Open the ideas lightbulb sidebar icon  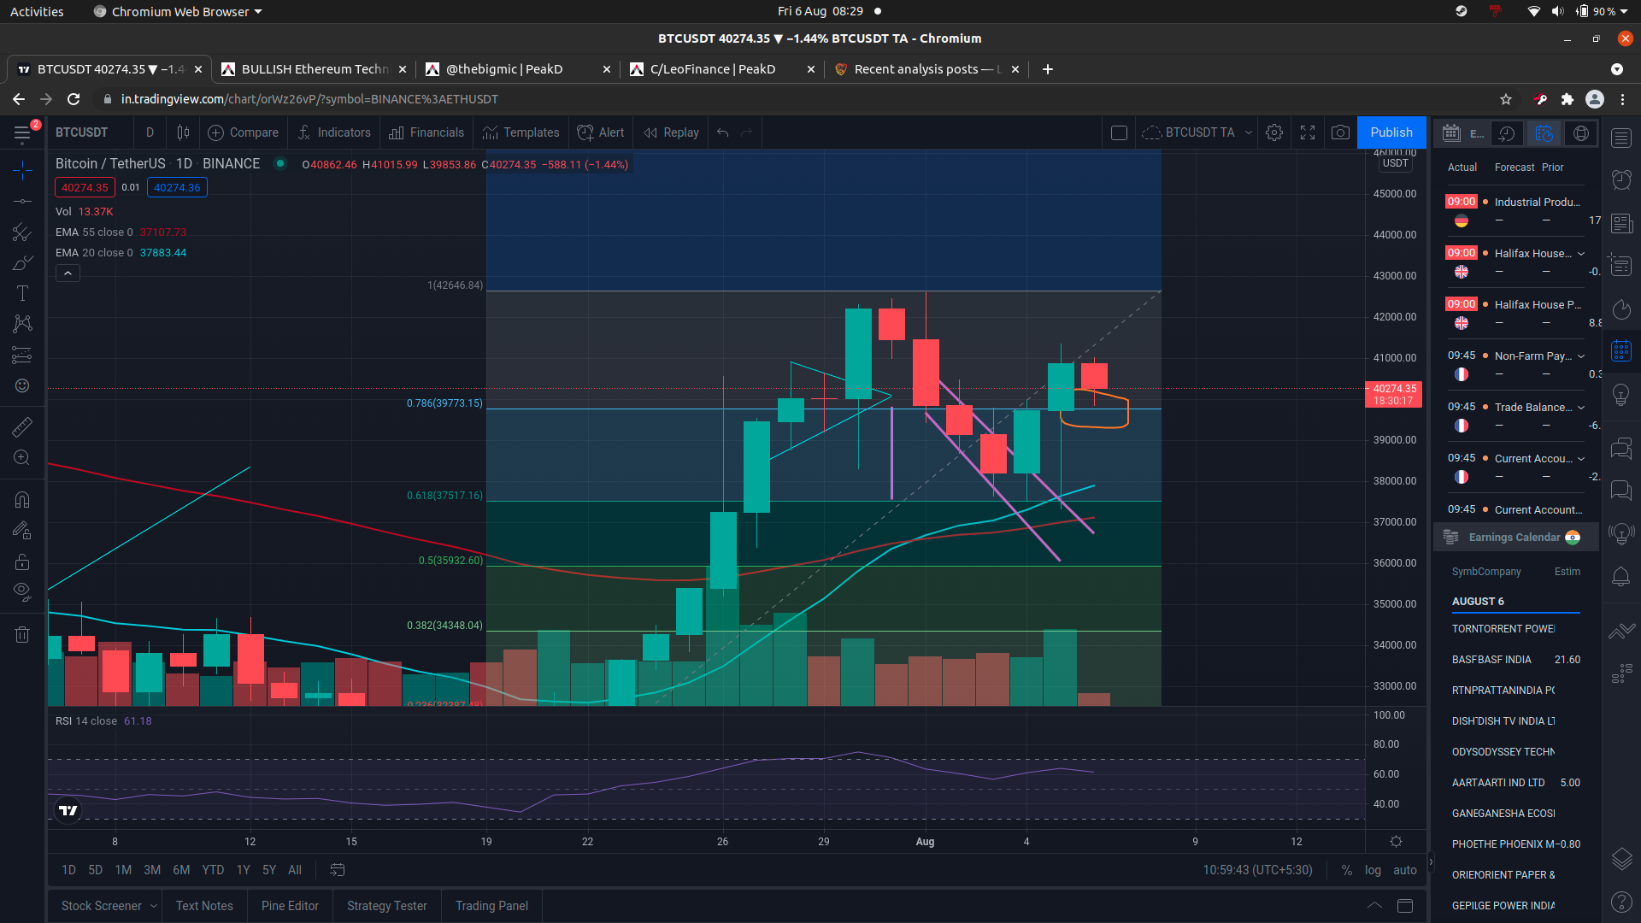coord(1621,395)
